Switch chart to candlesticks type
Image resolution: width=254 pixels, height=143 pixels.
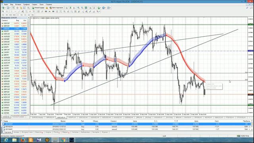tap(70, 8)
